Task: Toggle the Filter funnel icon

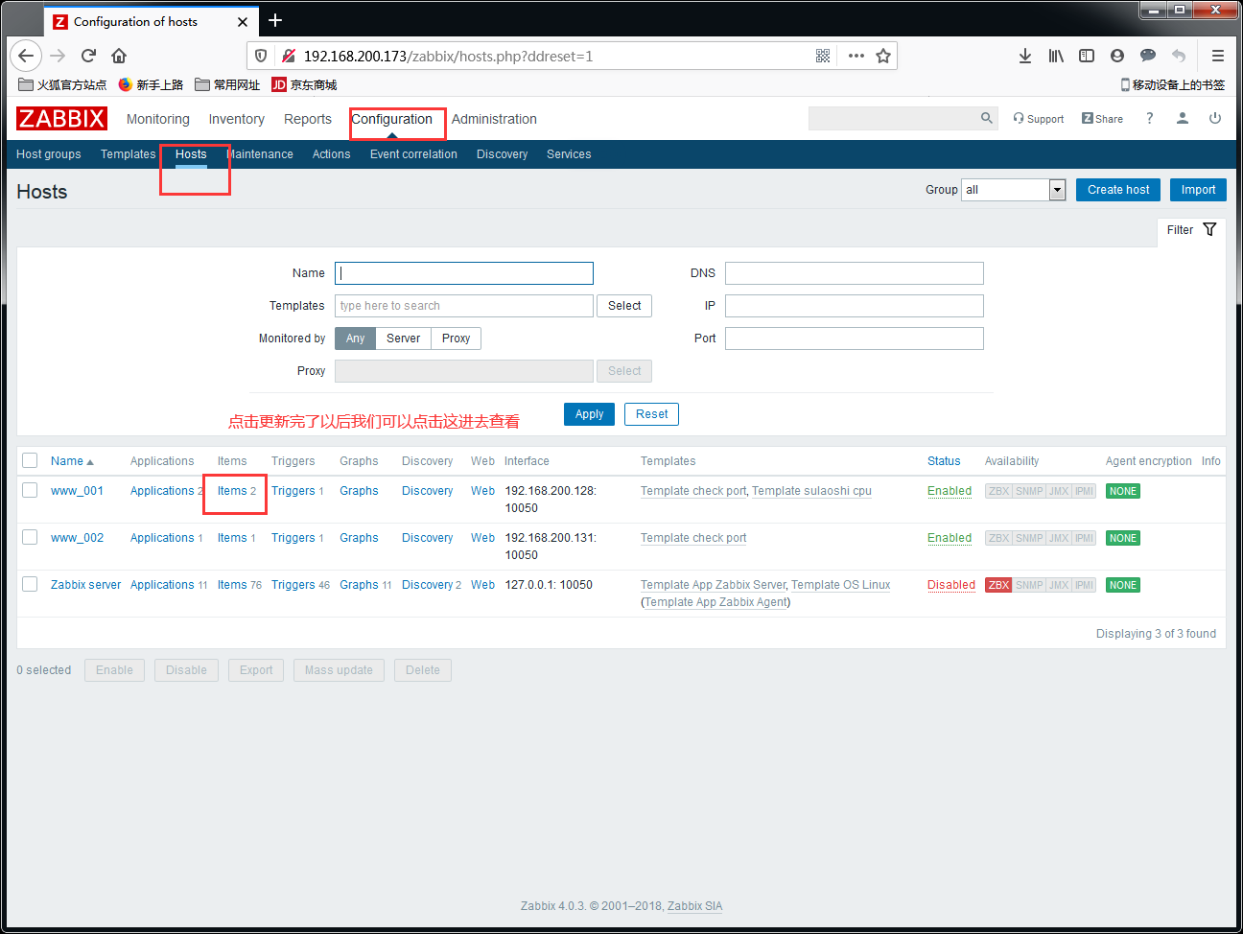Action: click(1209, 229)
